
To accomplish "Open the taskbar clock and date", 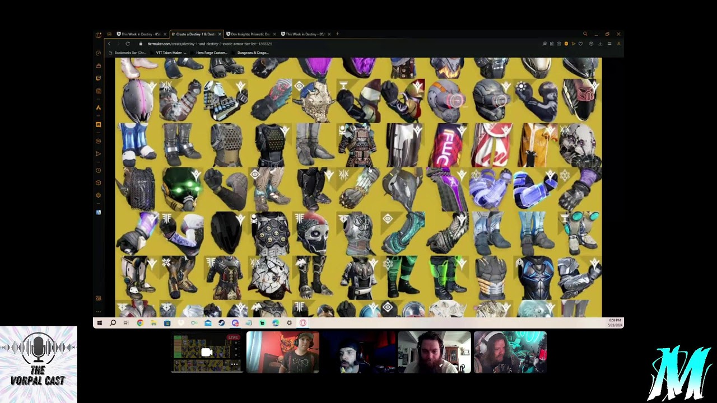I will tap(614, 323).
